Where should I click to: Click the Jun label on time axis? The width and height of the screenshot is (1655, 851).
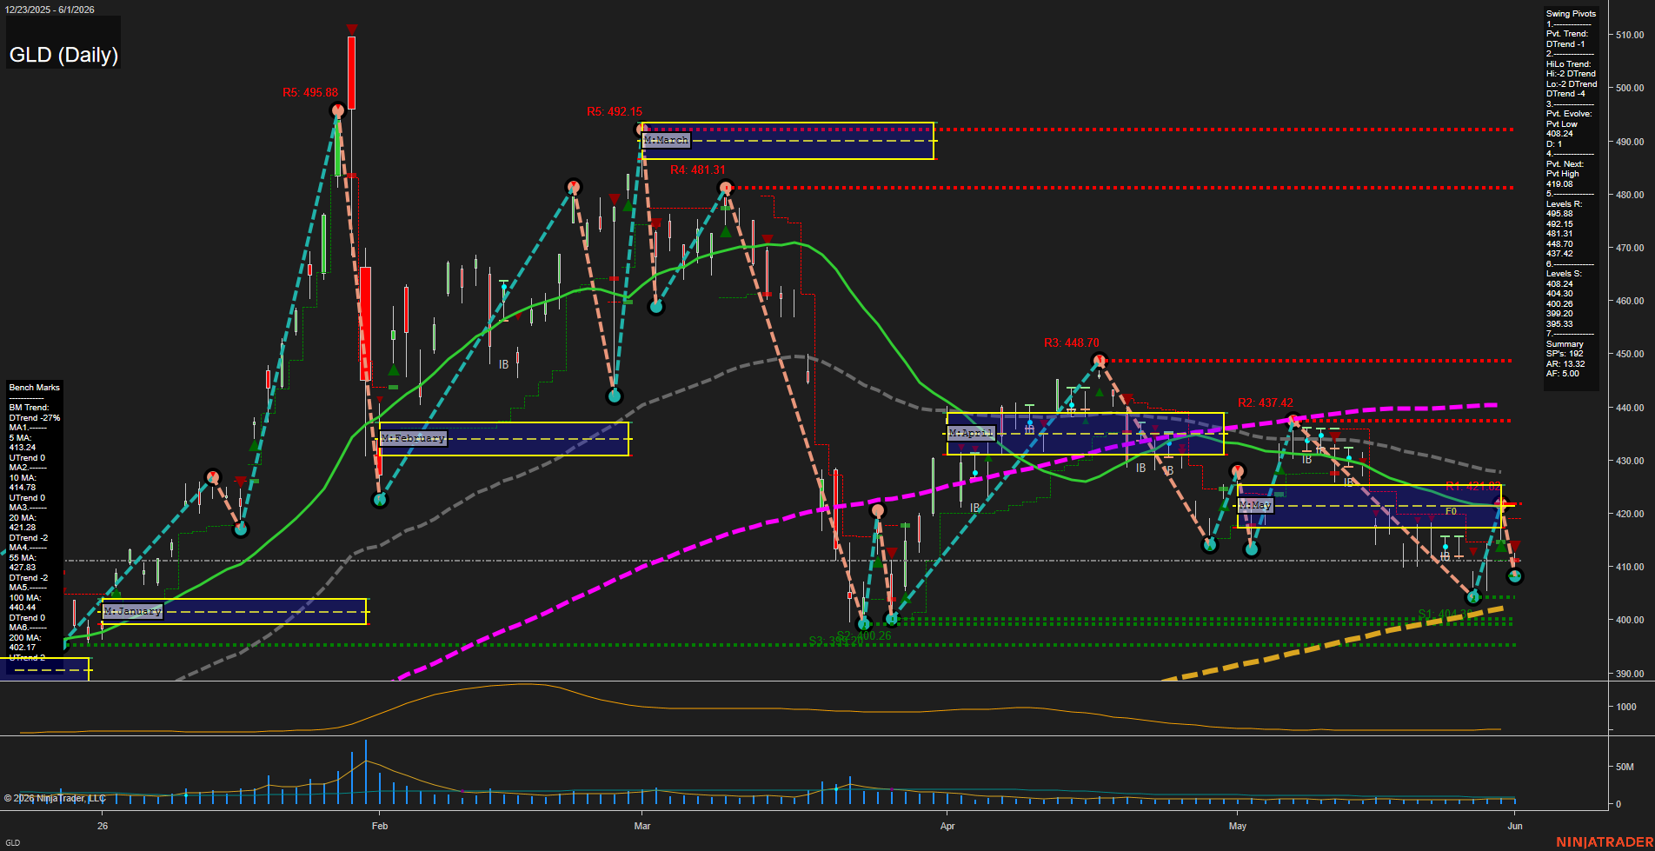coord(1515,826)
